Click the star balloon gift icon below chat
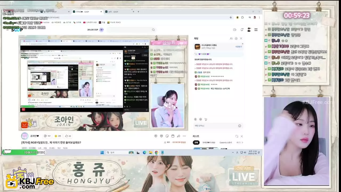 [x=195, y=119]
